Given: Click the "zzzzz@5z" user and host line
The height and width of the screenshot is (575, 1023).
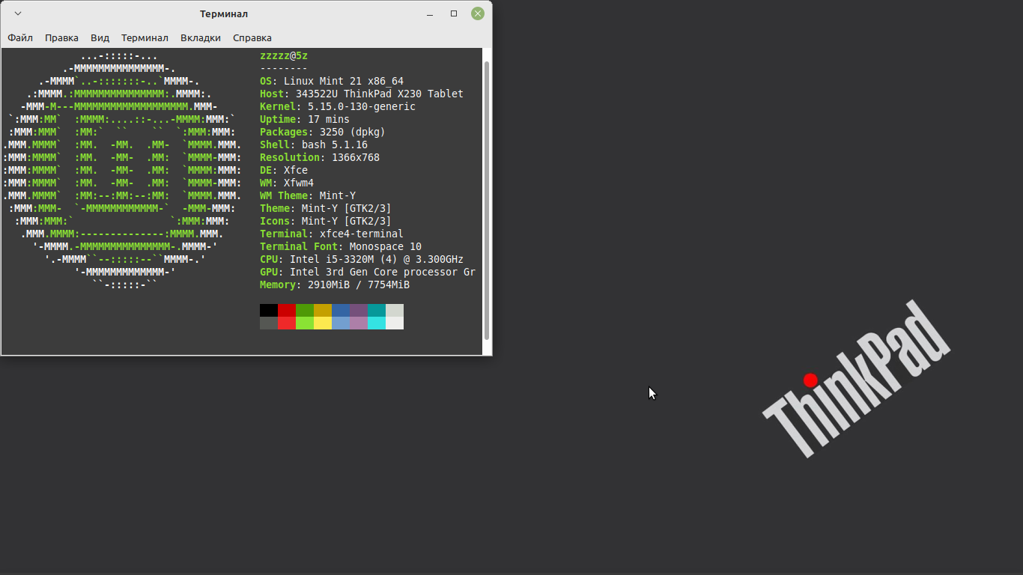Looking at the screenshot, I should coord(284,56).
